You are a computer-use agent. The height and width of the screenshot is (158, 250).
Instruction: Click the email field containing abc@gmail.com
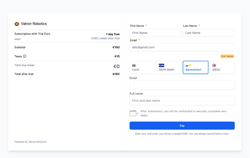click(x=182, y=47)
